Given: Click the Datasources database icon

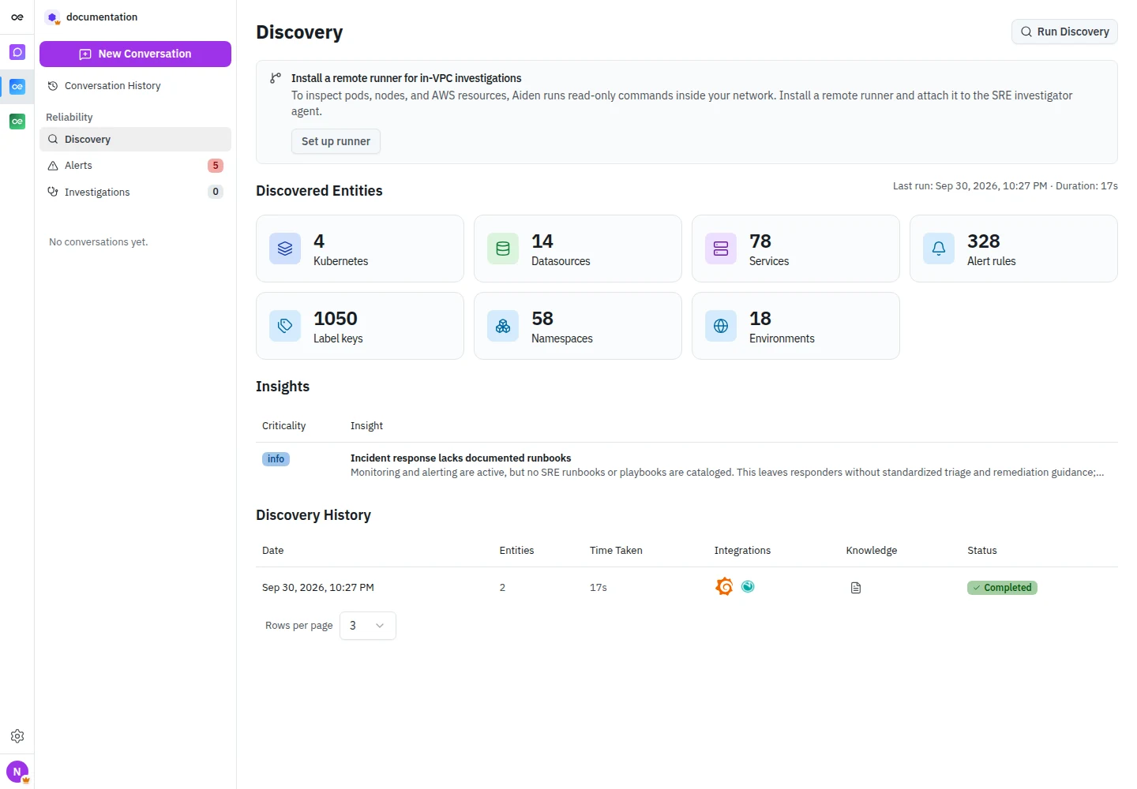Looking at the screenshot, I should tap(503, 249).
